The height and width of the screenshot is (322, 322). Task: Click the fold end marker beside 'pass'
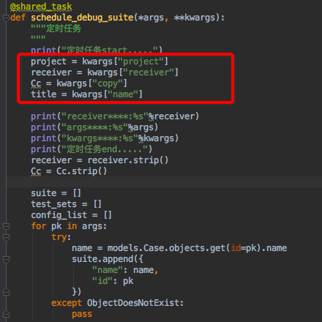point(6,314)
